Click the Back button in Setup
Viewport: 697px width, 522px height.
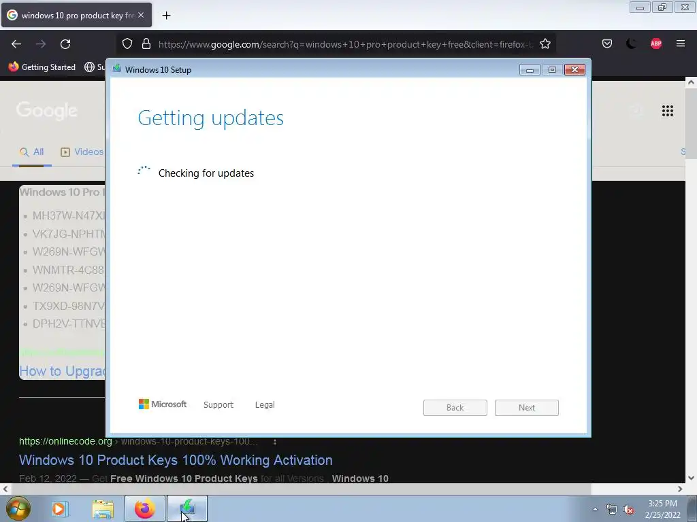(x=455, y=408)
